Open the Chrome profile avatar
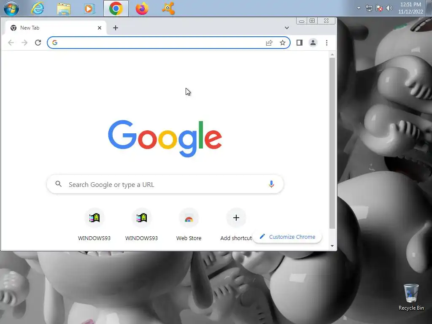 pos(313,43)
